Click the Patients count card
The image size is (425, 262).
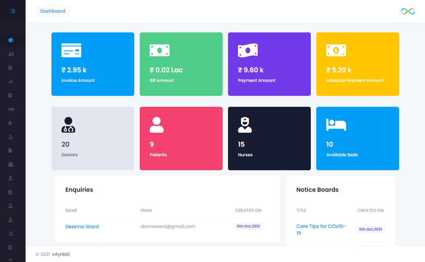[x=181, y=139]
